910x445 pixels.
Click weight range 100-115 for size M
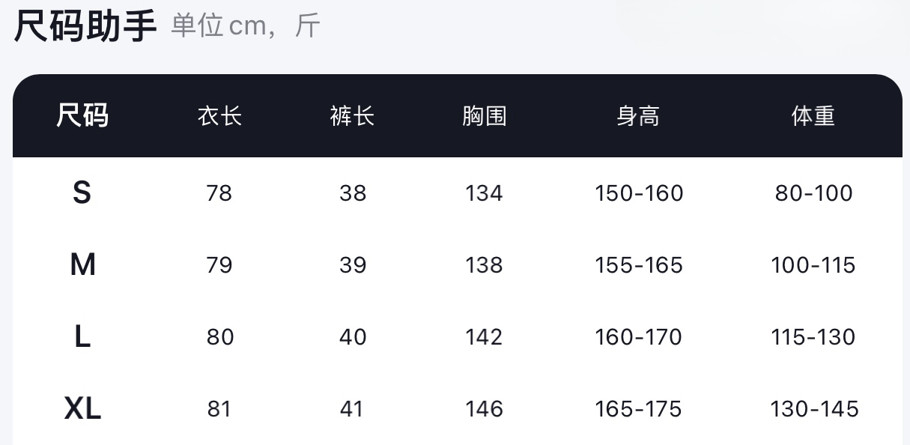pos(813,265)
